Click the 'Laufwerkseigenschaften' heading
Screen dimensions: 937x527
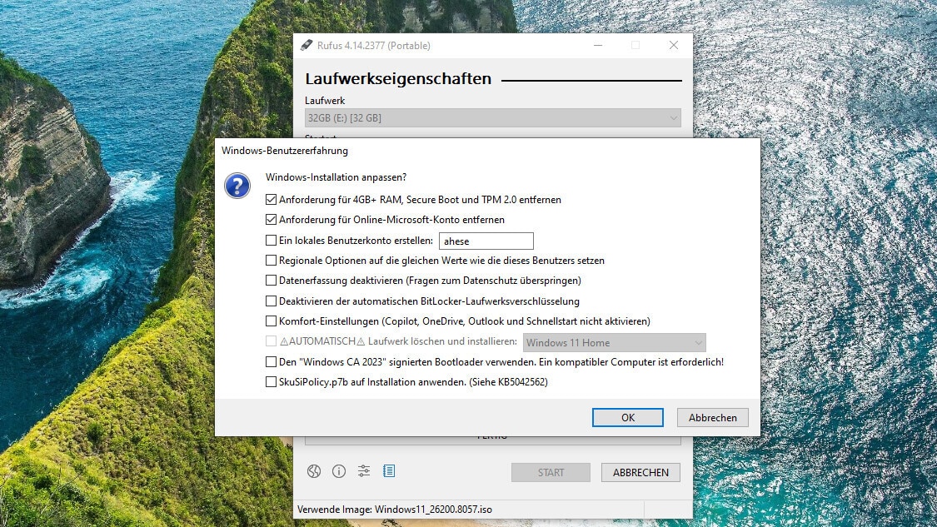click(x=398, y=78)
